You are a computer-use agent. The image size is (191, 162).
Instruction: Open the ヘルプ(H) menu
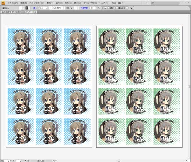pos(104,3)
